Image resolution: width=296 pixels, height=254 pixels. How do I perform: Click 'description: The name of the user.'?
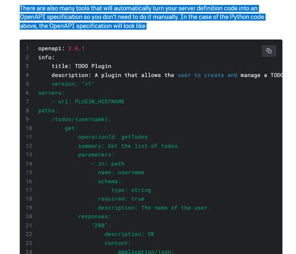[154, 208]
